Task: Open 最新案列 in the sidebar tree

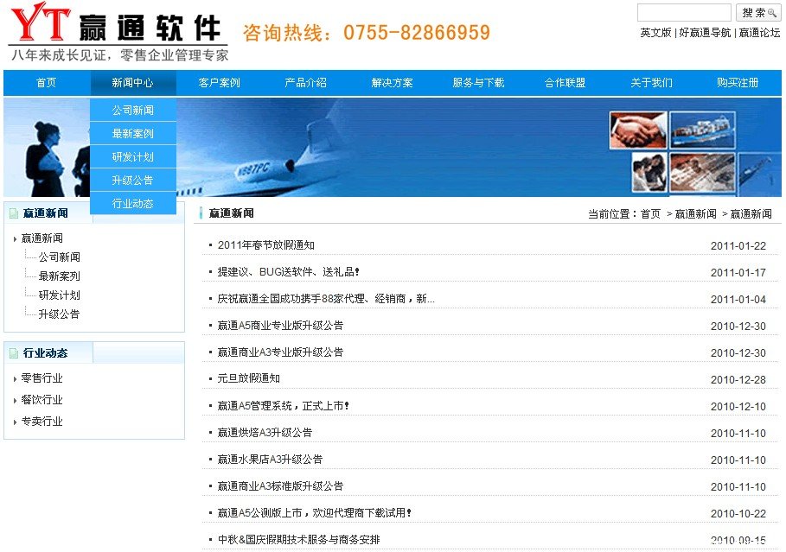Action: click(x=59, y=276)
